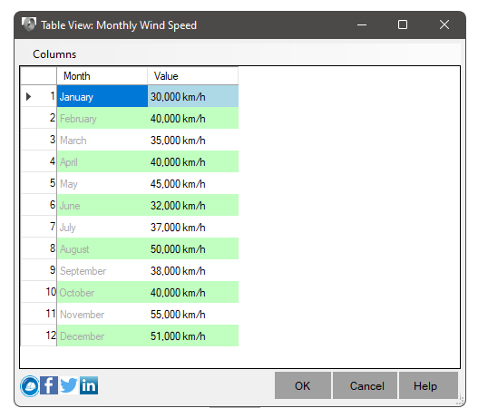
Task: Confirm with the OK button
Action: 303,385
